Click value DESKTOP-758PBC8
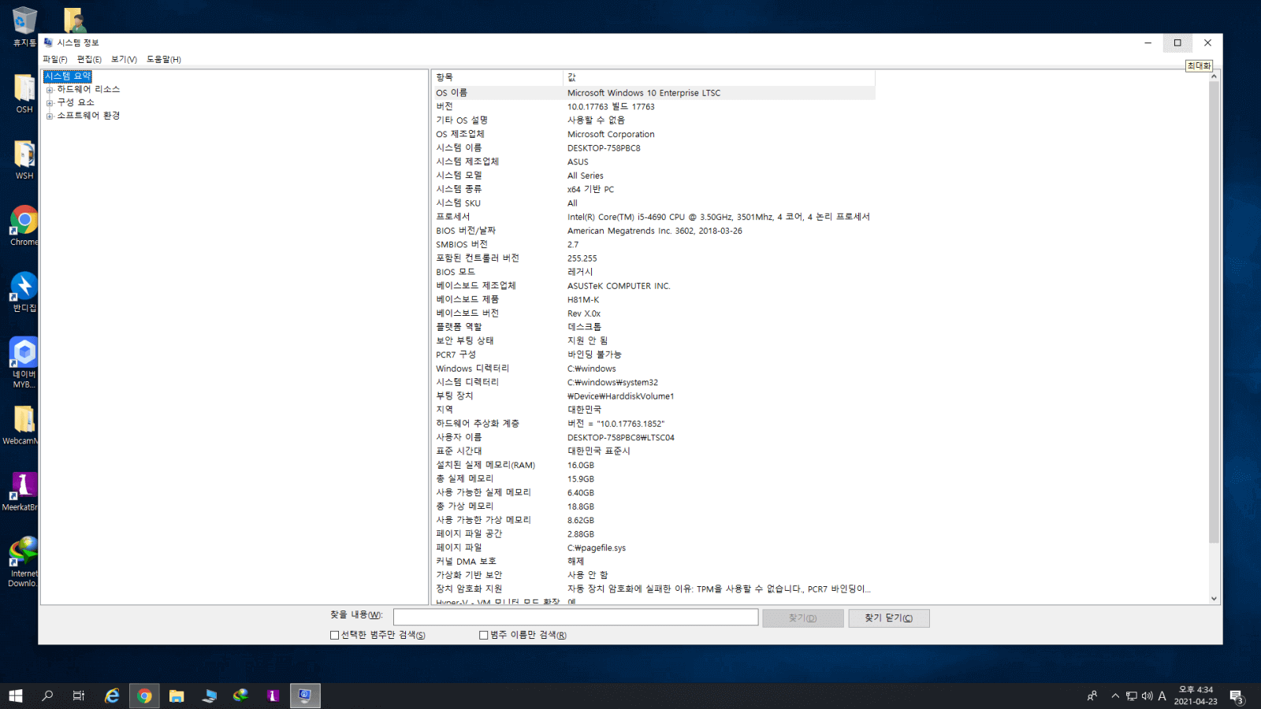The height and width of the screenshot is (709, 1261). (x=604, y=148)
